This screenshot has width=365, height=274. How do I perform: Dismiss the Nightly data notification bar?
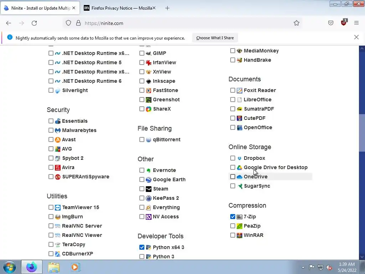click(356, 37)
